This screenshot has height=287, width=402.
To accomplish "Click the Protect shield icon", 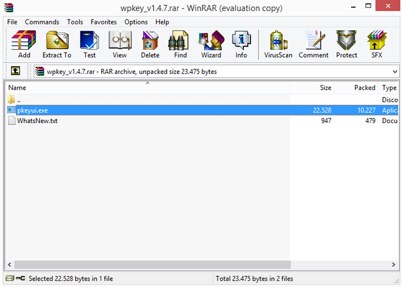I will (x=346, y=44).
